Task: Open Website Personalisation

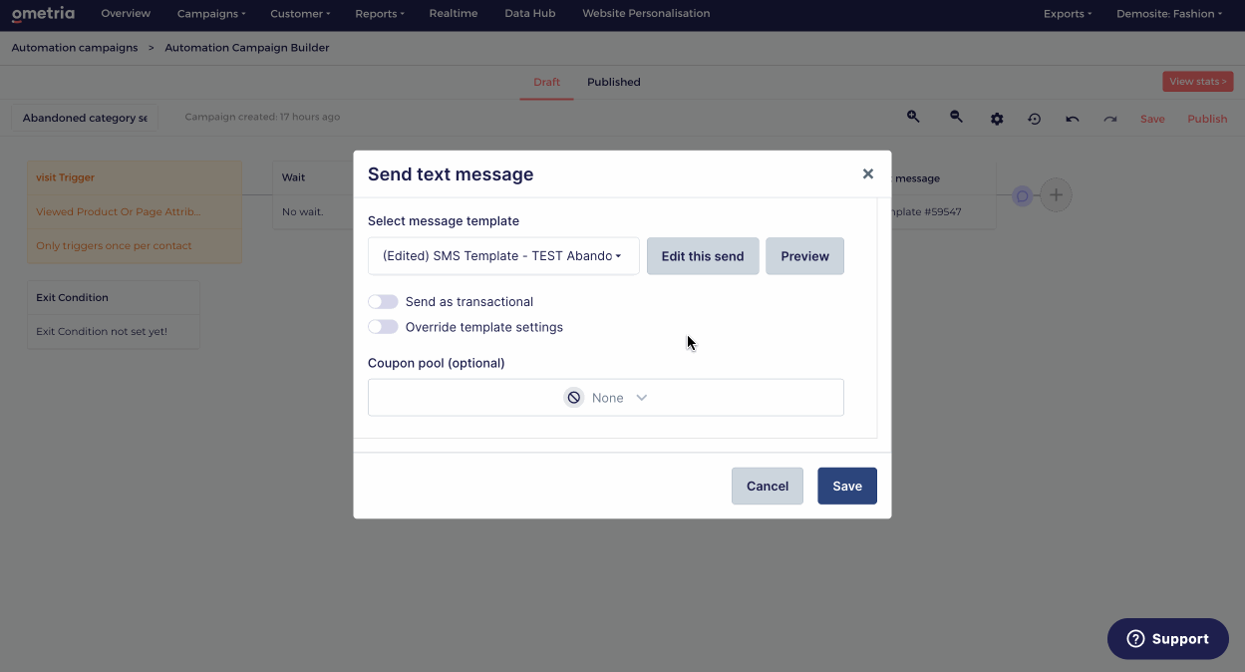Action: [x=646, y=14]
